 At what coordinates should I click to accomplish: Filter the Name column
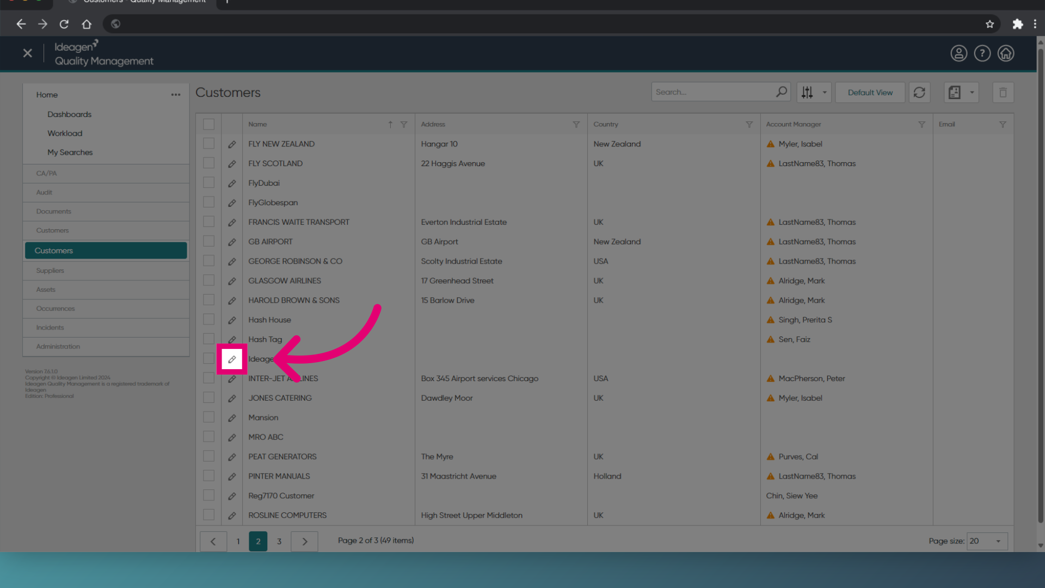point(404,124)
